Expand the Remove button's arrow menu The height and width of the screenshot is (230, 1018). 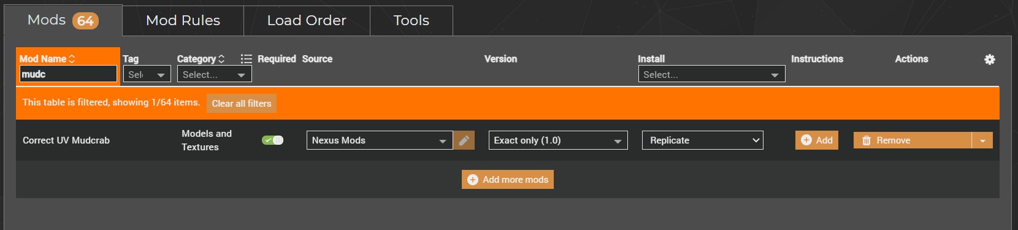click(982, 140)
